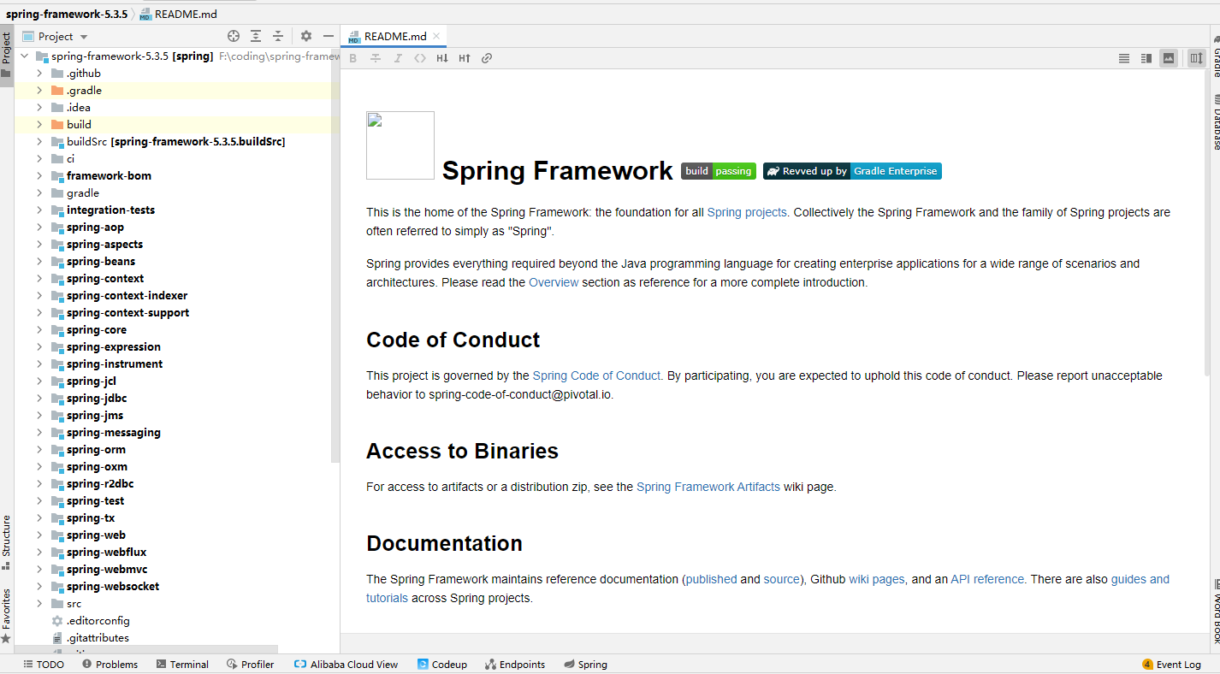Select the spring-jdbc module
Viewport: 1220px width, 674px height.
pyautogui.click(x=97, y=399)
